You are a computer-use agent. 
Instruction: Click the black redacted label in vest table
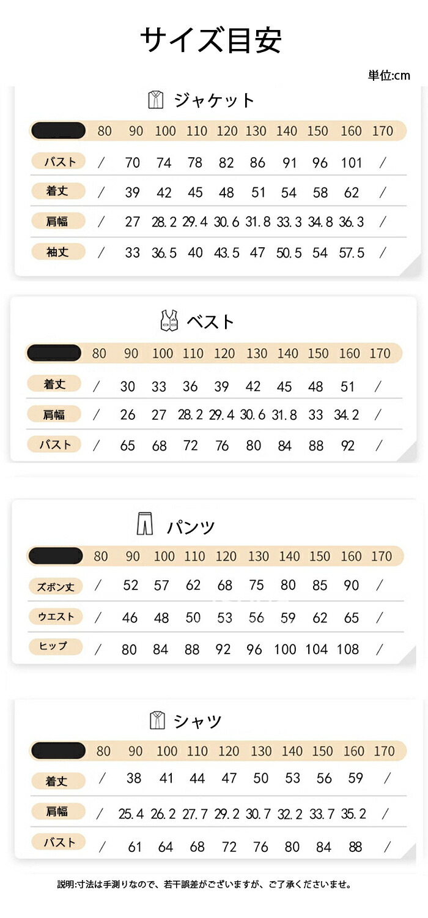[54, 353]
